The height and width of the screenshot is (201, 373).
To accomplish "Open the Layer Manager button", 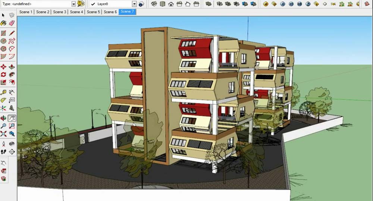I will click(x=141, y=4).
